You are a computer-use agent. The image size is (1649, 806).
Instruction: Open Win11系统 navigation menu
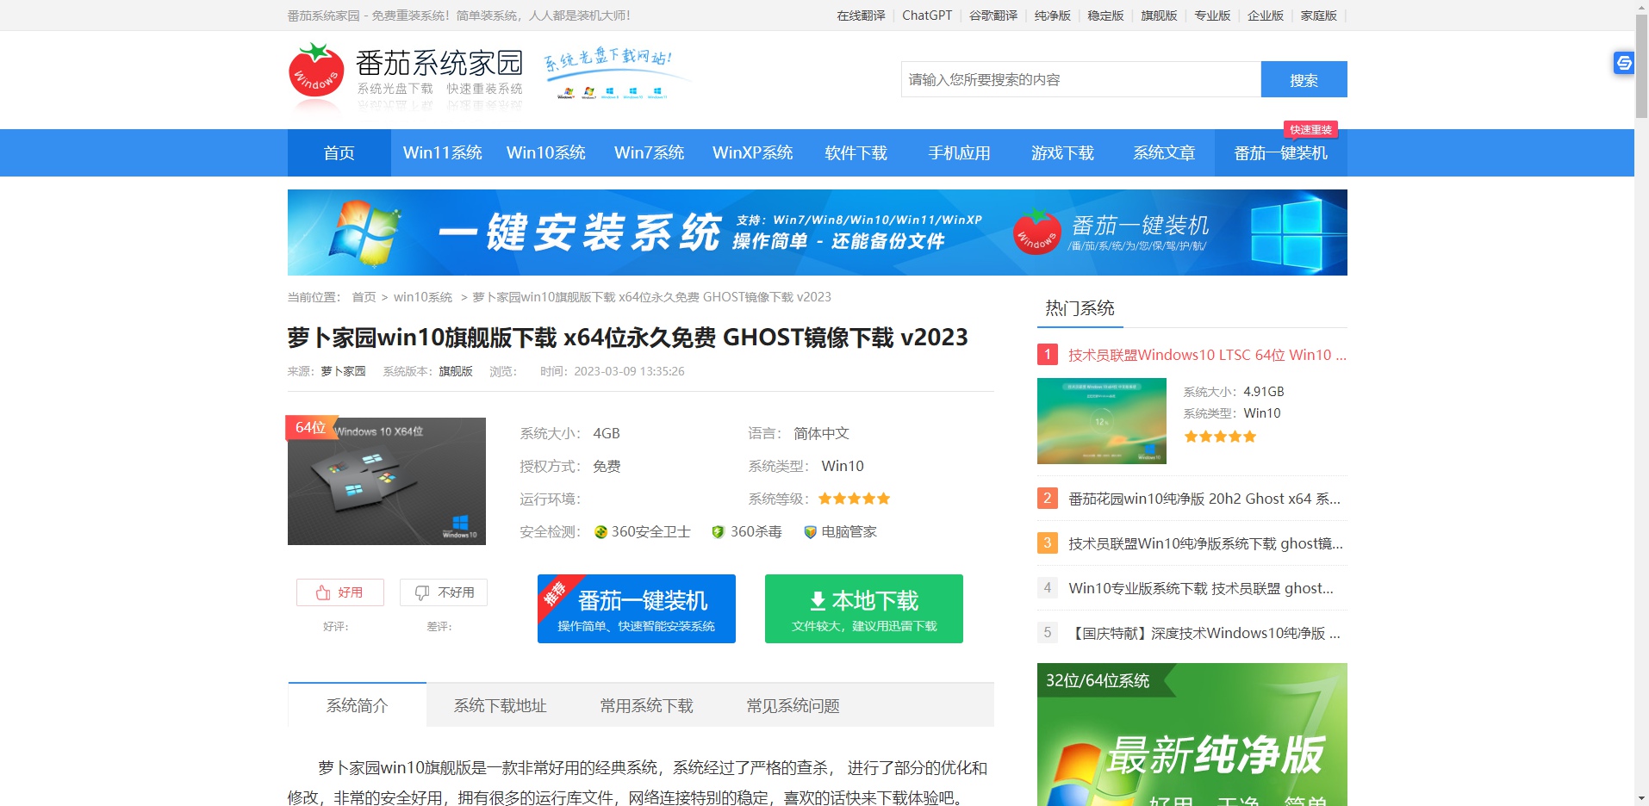click(443, 152)
